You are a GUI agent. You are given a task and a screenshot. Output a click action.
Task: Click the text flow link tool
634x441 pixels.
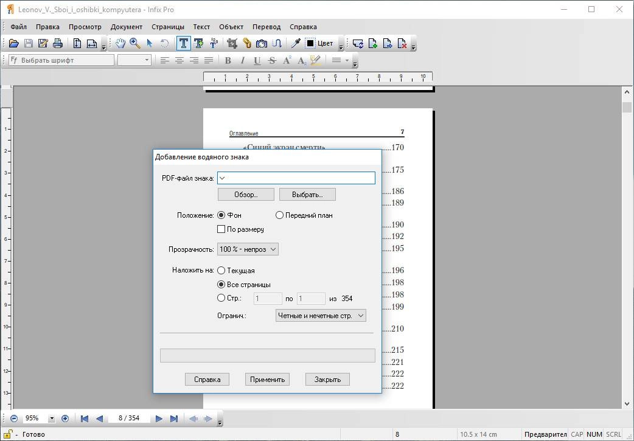pyautogui.click(x=277, y=43)
